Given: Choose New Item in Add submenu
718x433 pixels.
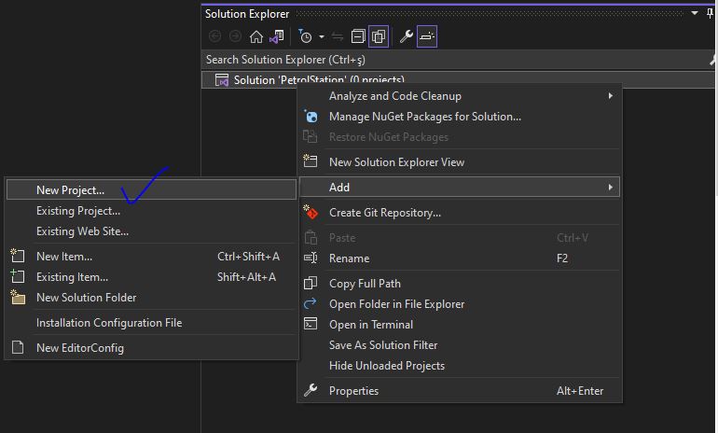Looking at the screenshot, I should point(152,256).
